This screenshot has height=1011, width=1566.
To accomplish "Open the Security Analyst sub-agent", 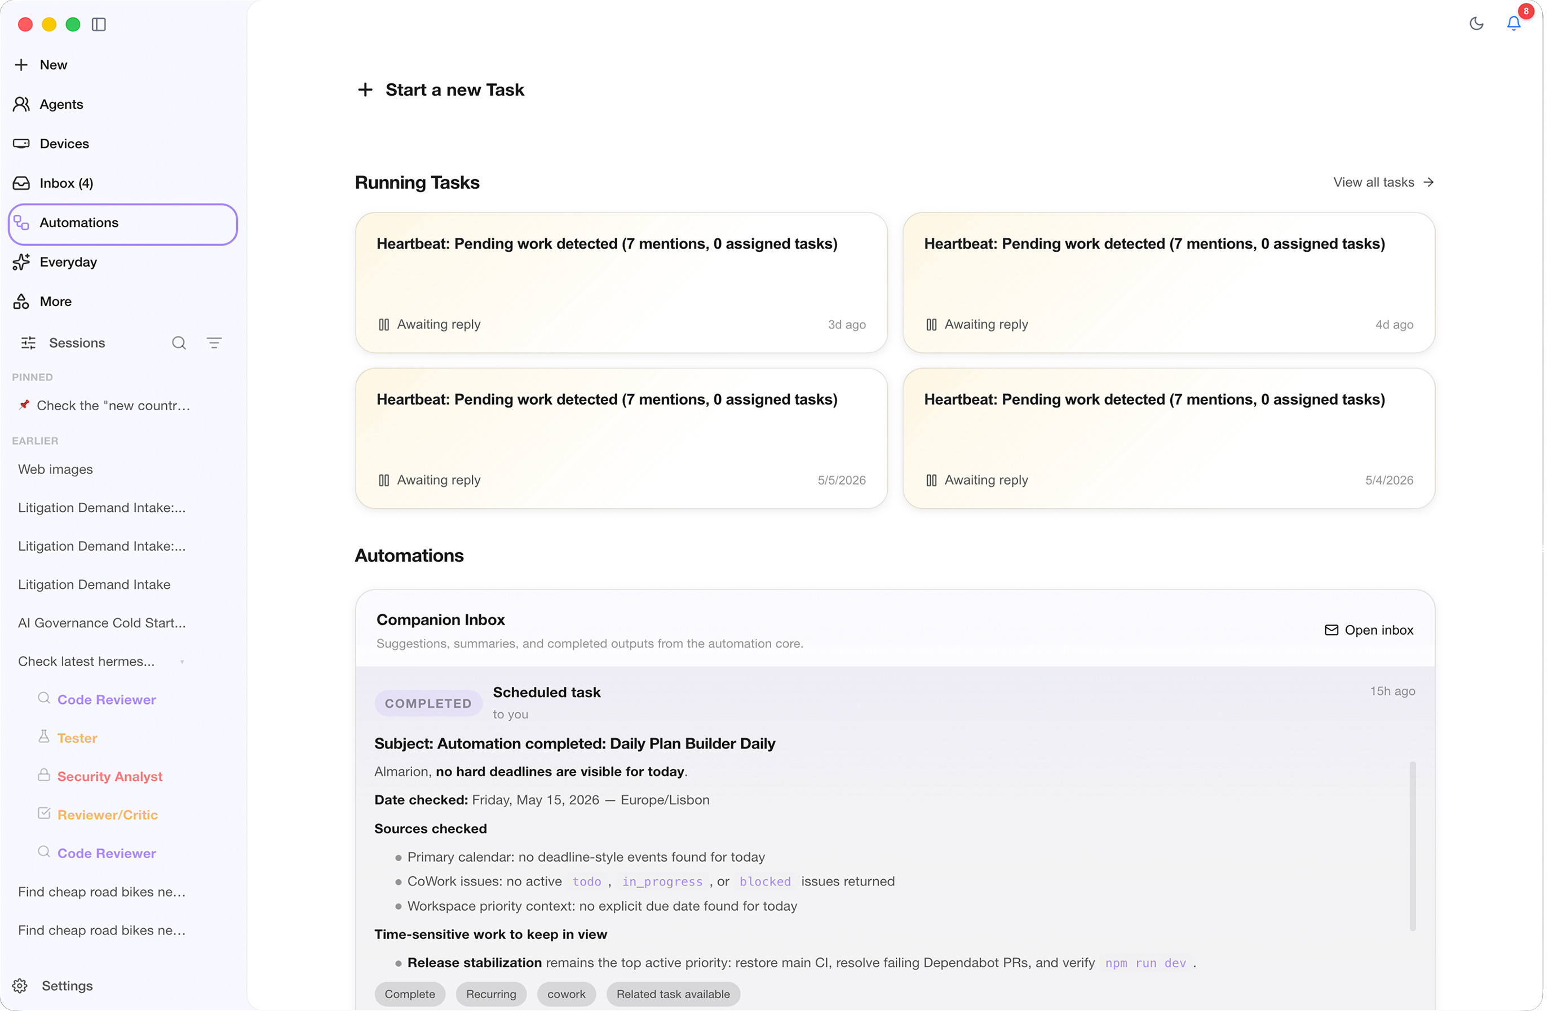I will (x=110, y=776).
